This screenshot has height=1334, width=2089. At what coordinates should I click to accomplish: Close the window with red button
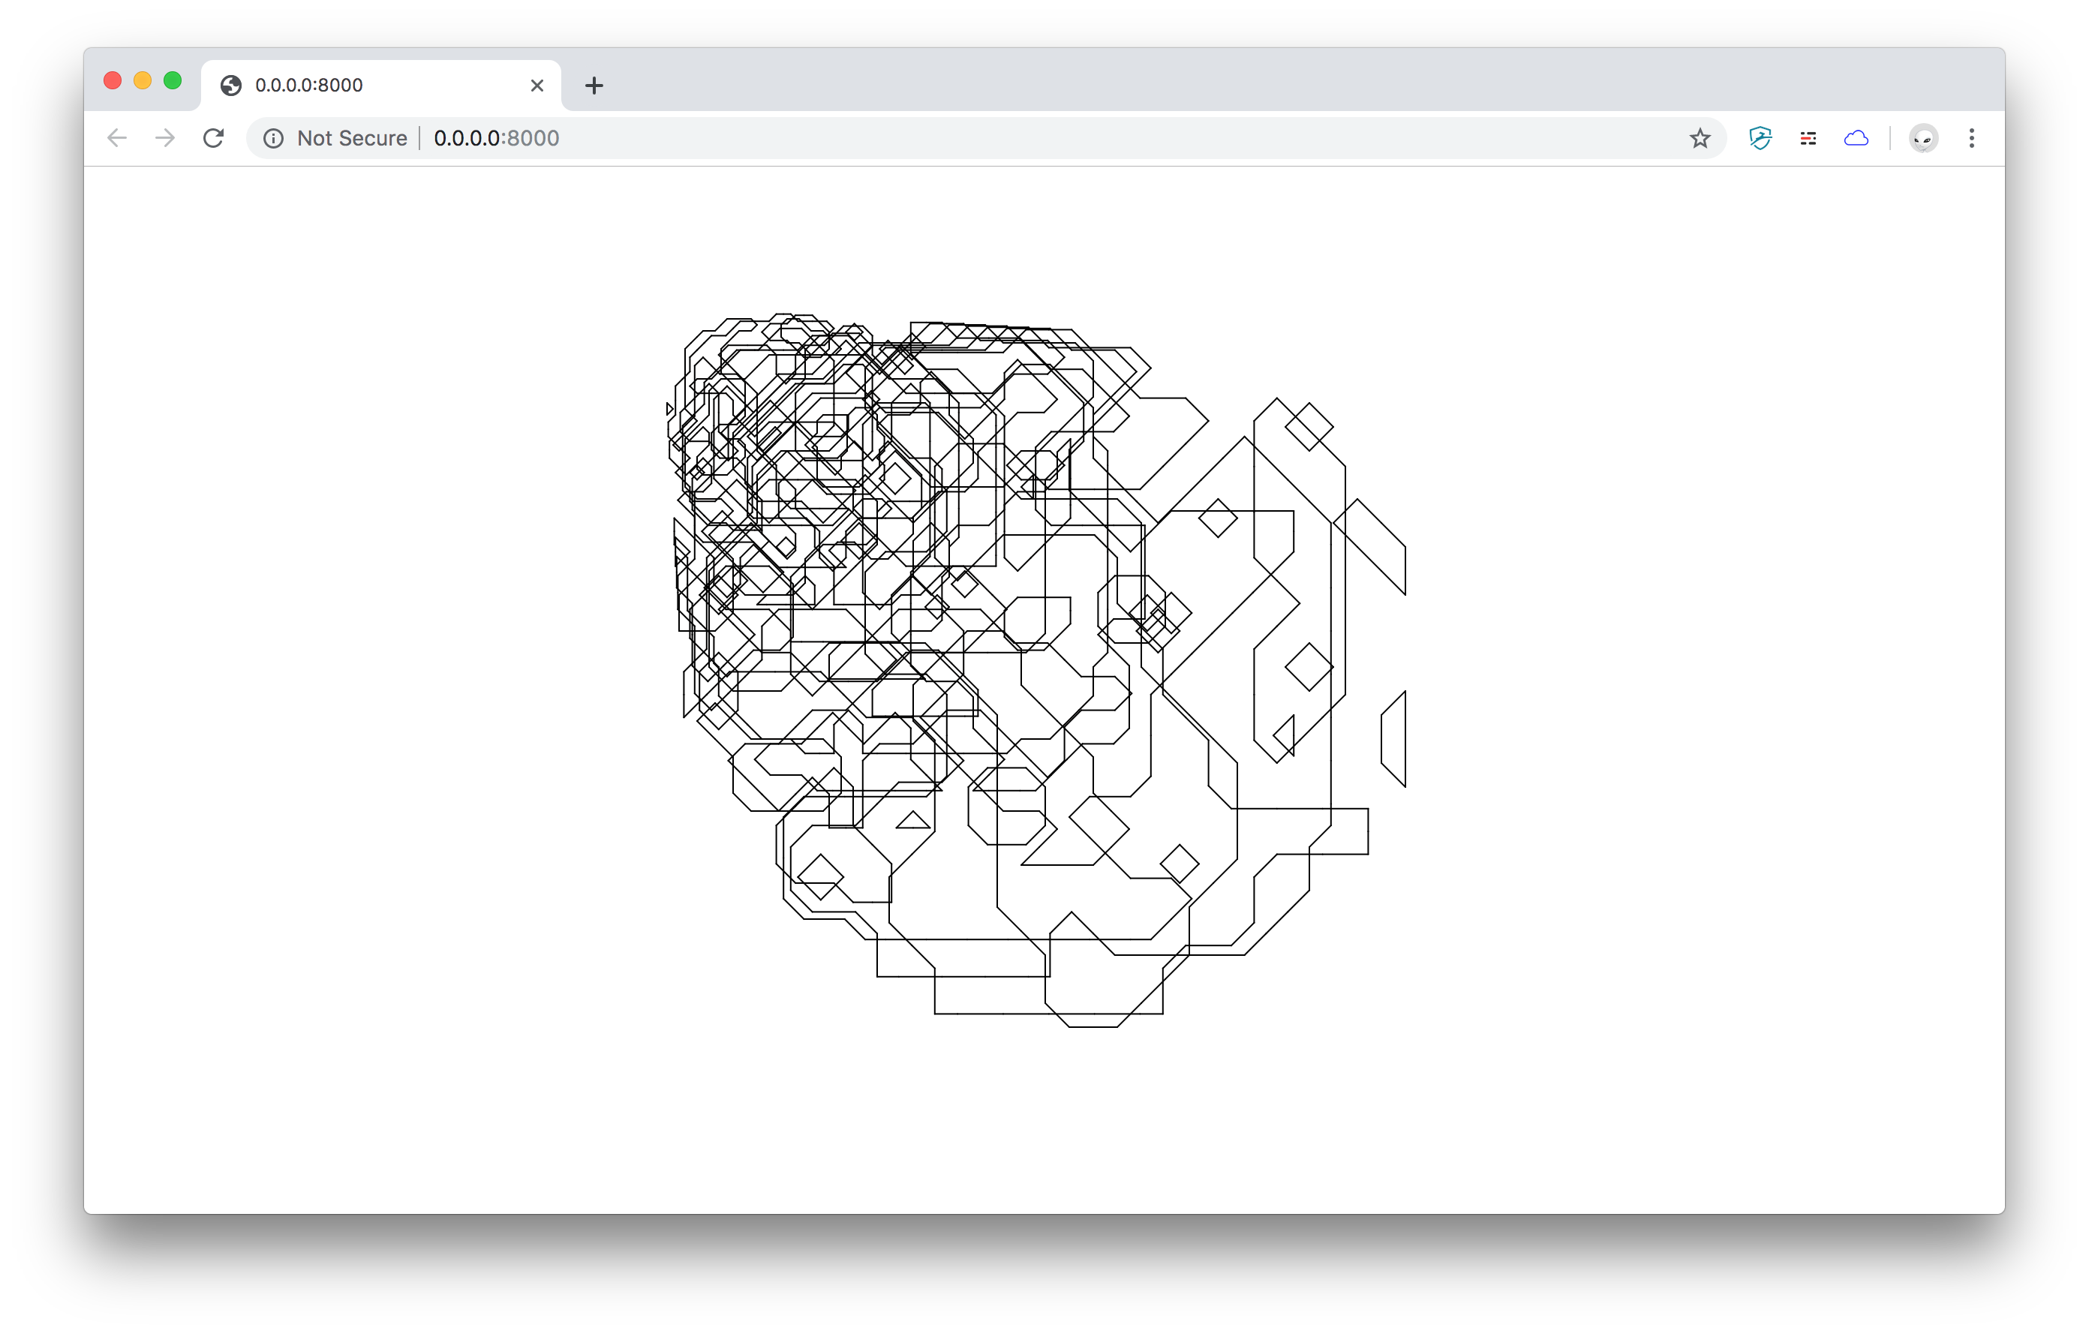point(112,81)
